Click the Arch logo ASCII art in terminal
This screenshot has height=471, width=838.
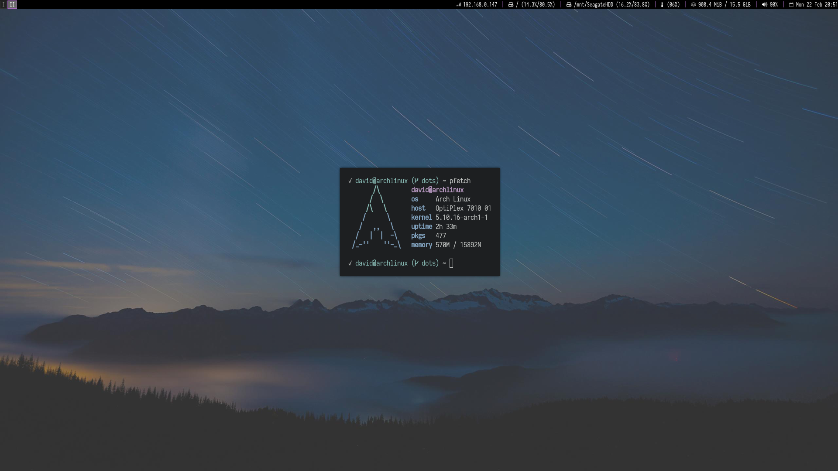[x=376, y=217]
